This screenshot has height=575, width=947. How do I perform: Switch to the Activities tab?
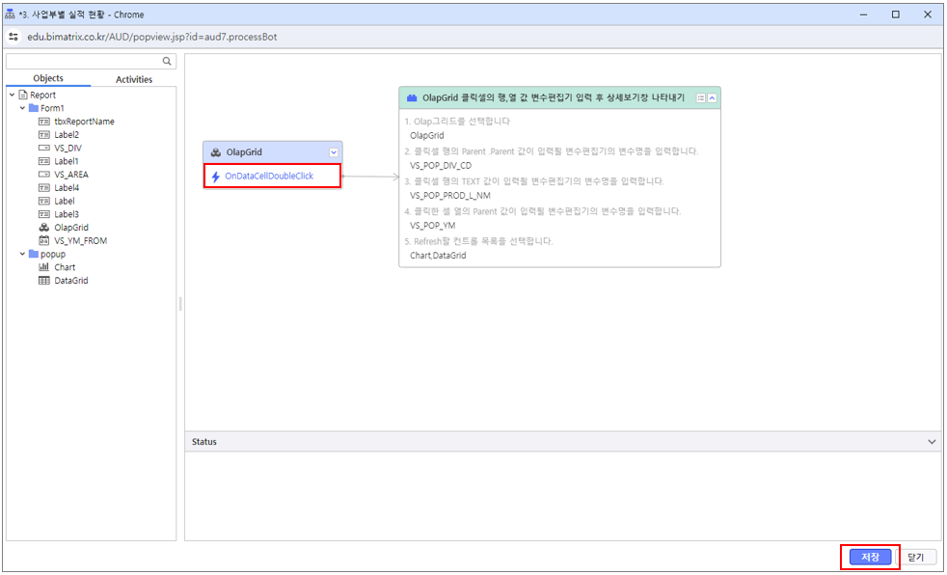tap(134, 79)
